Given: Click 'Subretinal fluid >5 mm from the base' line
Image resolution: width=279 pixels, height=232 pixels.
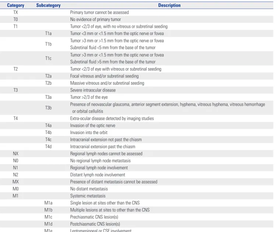Looking at the screenshot, I should [113, 62].
